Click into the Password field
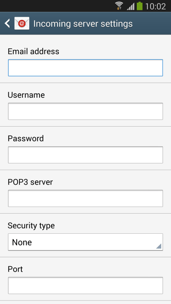 coord(85,155)
